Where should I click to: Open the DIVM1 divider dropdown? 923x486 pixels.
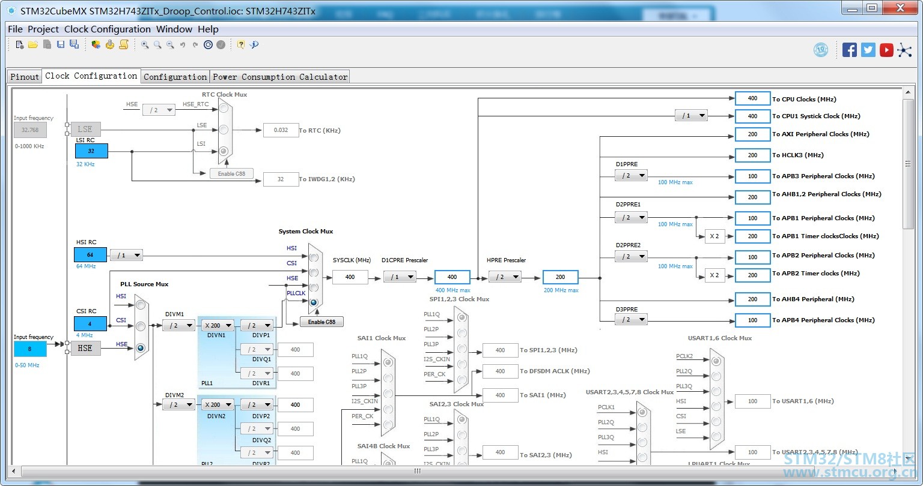click(178, 325)
